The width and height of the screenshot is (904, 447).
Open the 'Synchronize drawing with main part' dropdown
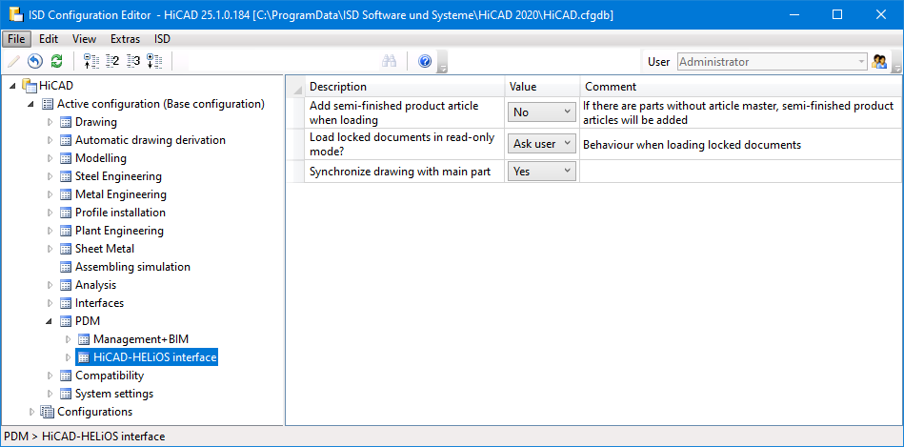click(x=542, y=171)
